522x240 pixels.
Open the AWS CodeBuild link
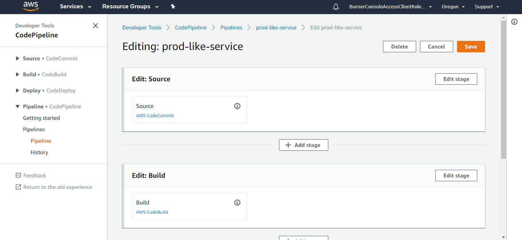(x=152, y=212)
